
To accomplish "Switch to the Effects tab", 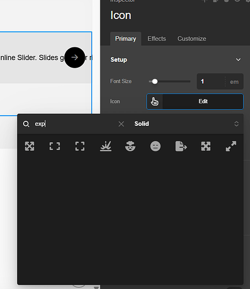I will coord(156,39).
